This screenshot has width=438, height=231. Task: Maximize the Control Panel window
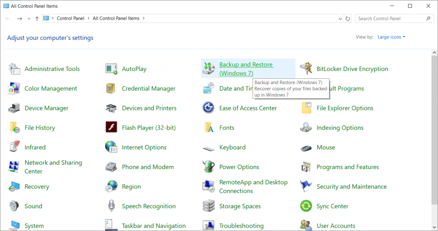coord(410,6)
